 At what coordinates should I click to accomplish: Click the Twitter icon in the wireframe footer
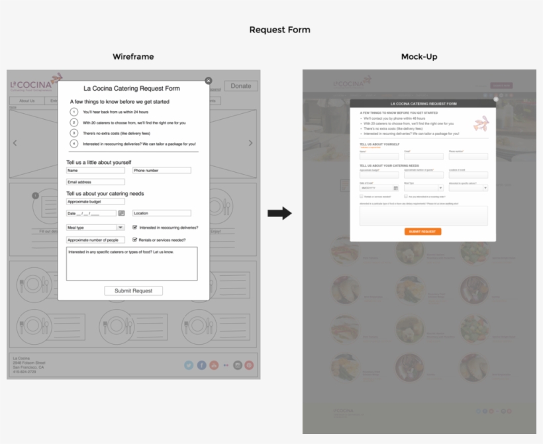tap(189, 365)
